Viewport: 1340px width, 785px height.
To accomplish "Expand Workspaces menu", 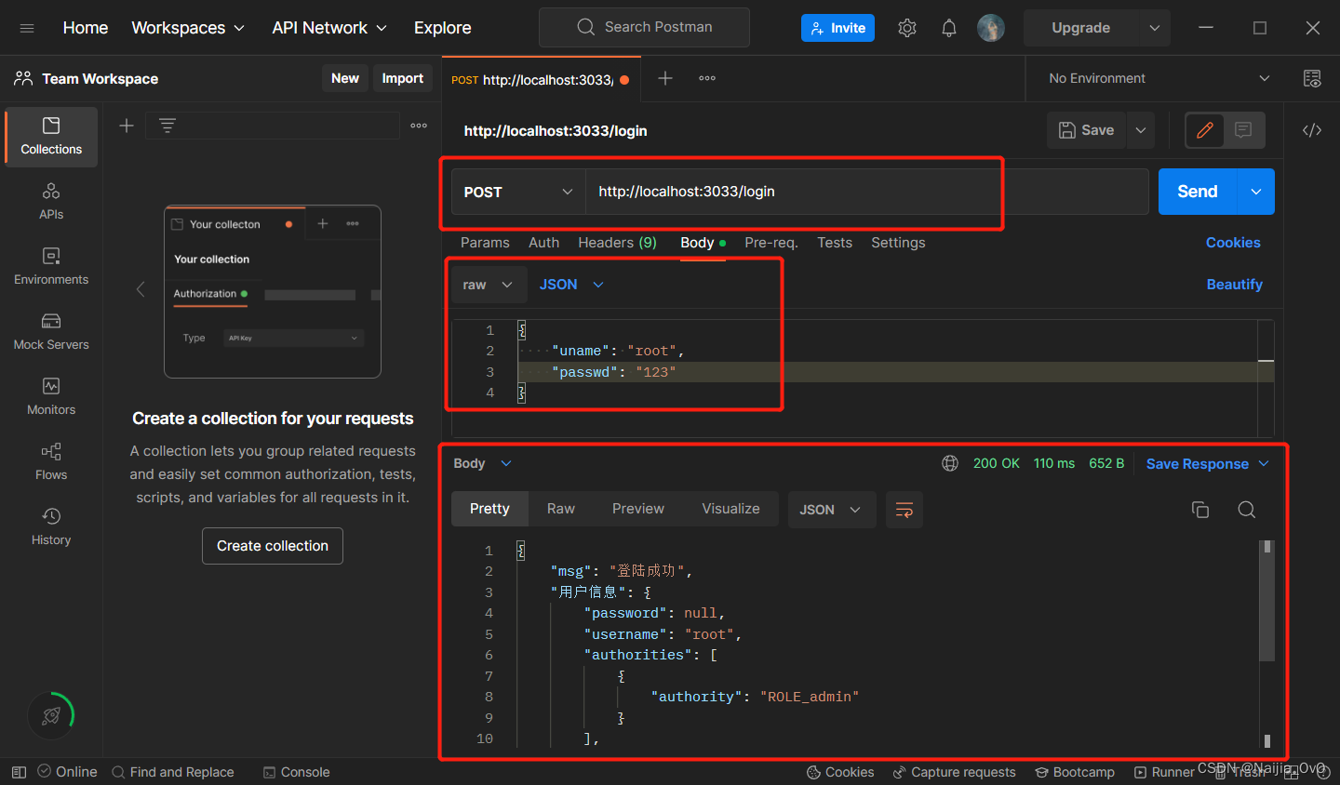I will click(189, 28).
